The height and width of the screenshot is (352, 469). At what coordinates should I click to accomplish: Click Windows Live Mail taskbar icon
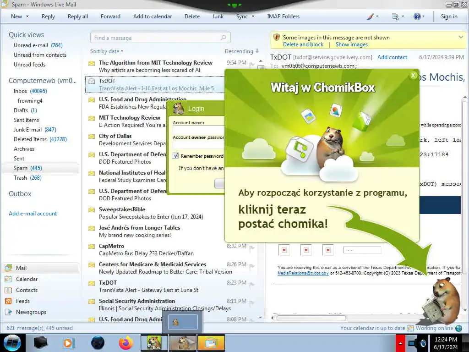tap(211, 343)
